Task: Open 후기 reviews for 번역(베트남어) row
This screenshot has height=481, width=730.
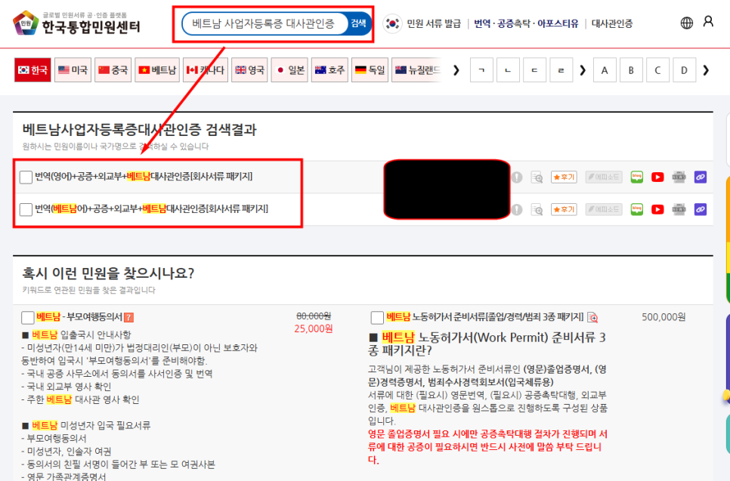Action: pos(564,210)
